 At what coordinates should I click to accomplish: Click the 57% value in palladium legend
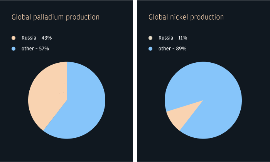44,49
